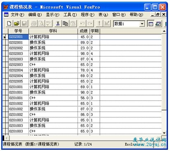Click the vertical scrollbar down arrow

click(164, 133)
